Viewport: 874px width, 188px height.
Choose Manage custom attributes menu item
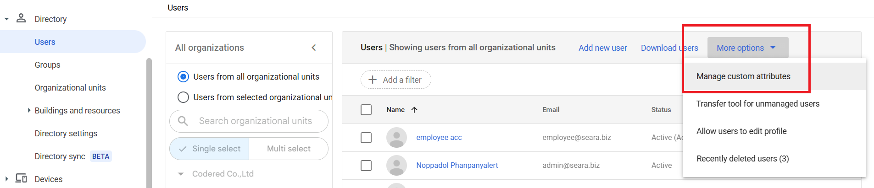[743, 76]
